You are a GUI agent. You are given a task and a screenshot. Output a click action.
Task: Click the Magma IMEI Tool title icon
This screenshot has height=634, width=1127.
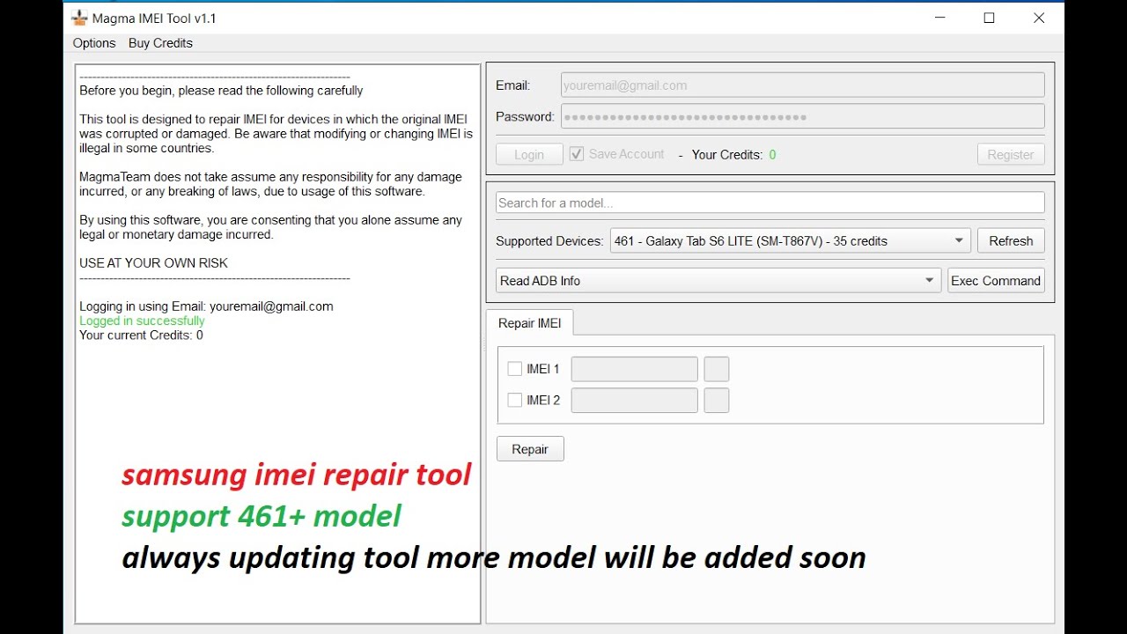click(79, 18)
